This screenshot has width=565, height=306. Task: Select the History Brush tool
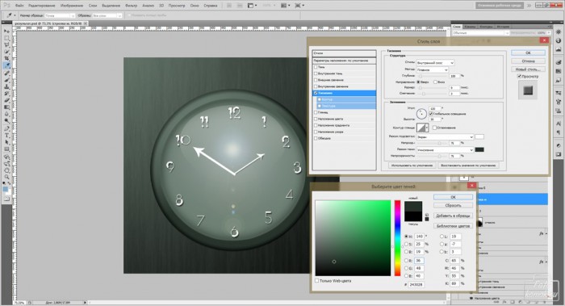pyautogui.click(x=6, y=94)
